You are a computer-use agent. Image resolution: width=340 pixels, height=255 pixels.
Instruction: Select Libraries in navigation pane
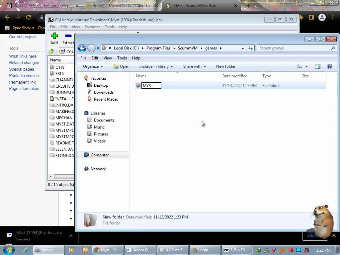98,113
